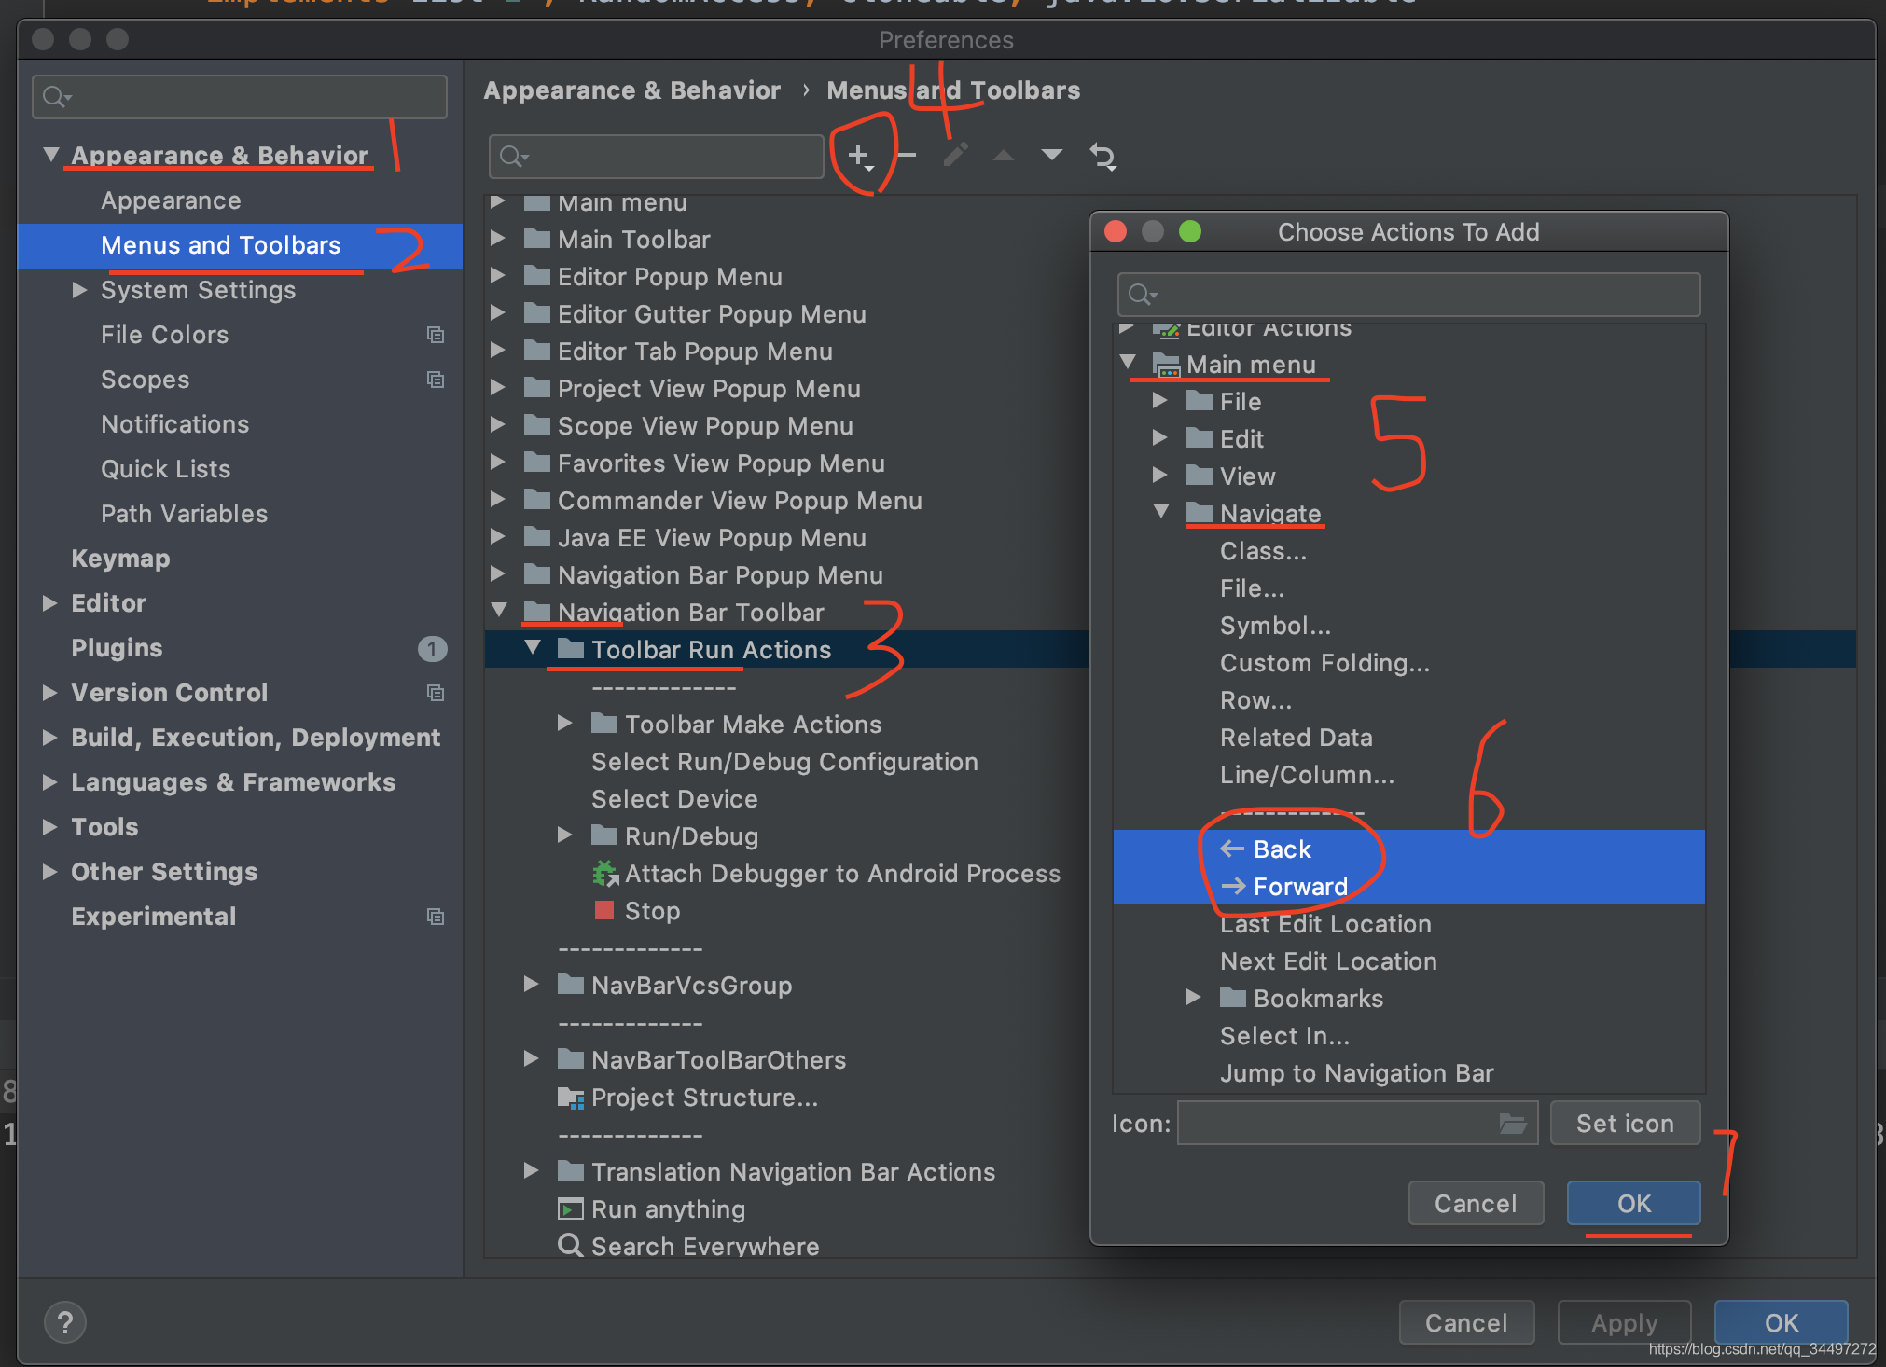Select the Keymap settings page
Viewport: 1886px width, 1367px height.
120,559
